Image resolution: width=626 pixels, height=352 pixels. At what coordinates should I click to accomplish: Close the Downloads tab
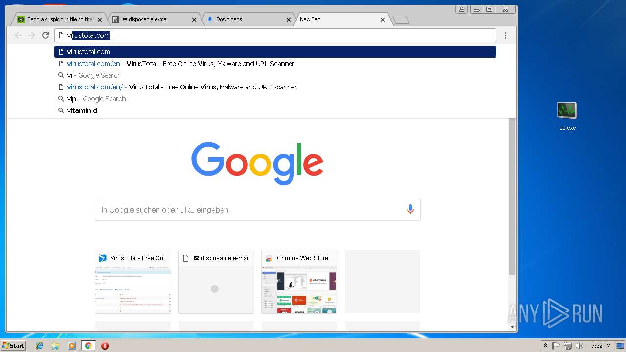289,20
